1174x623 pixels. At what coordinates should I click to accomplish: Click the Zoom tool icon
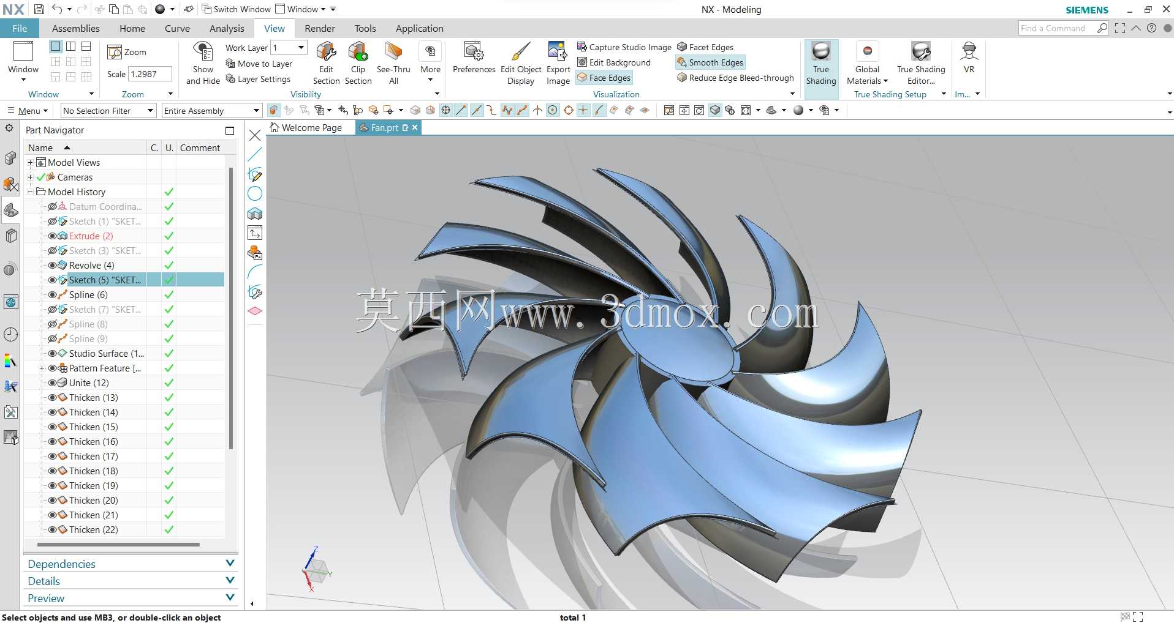(115, 52)
